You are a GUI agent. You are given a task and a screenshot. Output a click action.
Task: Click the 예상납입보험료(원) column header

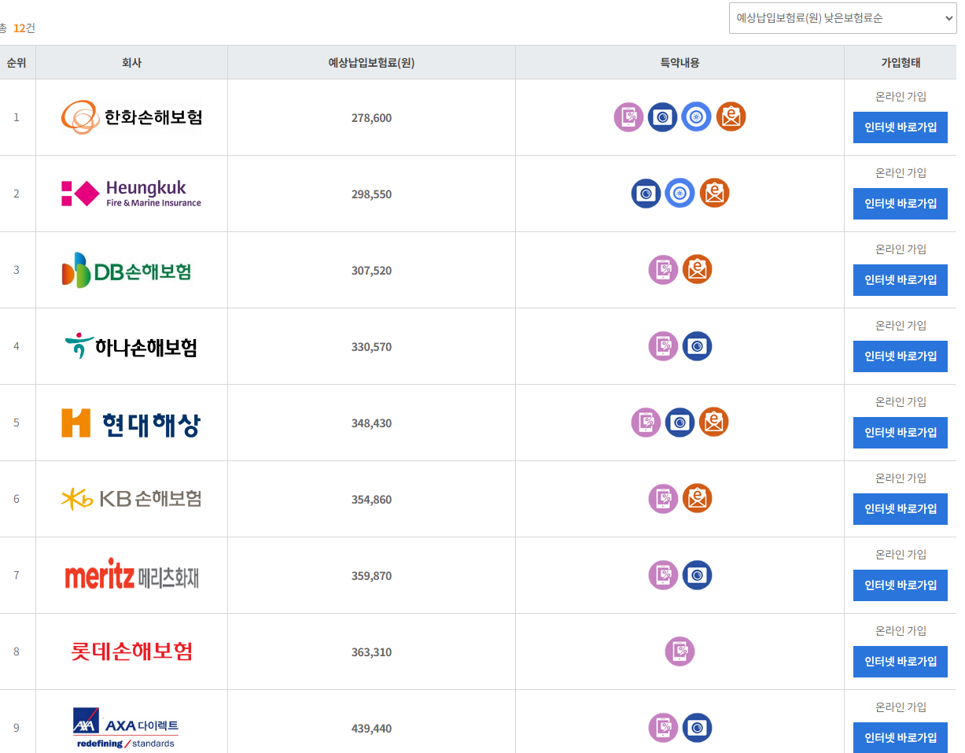pos(371,63)
